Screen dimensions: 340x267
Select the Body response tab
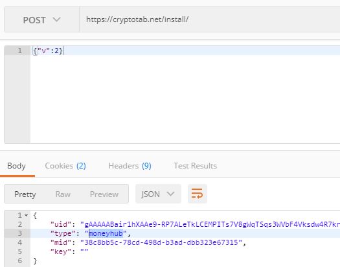pyautogui.click(x=16, y=166)
